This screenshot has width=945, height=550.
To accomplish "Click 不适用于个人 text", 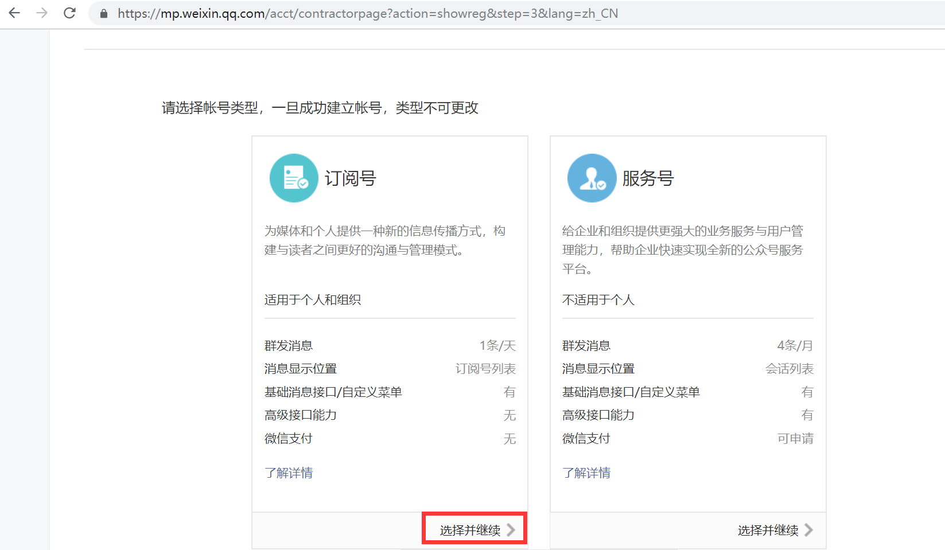I will click(x=598, y=300).
